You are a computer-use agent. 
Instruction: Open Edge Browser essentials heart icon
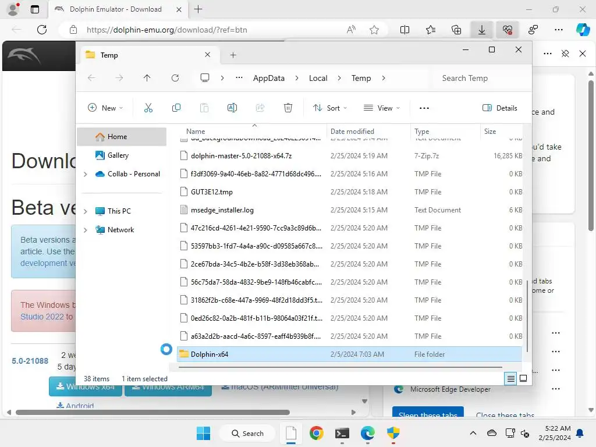click(508, 30)
